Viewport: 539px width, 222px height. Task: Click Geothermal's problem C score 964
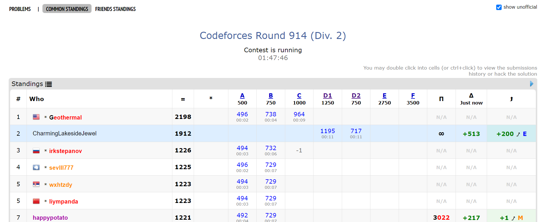[x=299, y=114]
